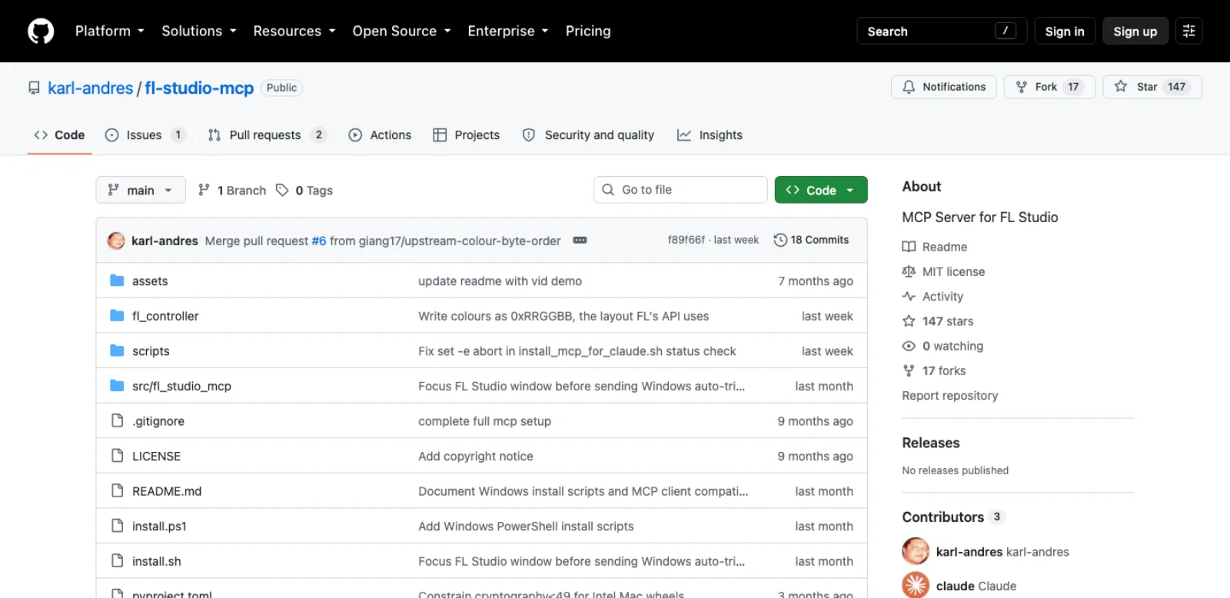Click the Notifications button
This screenshot has width=1230, height=598.
944,87
